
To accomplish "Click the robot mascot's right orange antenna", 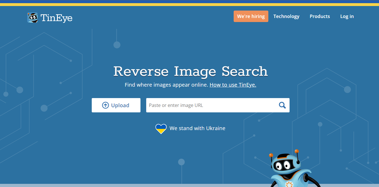I will pyautogui.click(x=296, y=151).
